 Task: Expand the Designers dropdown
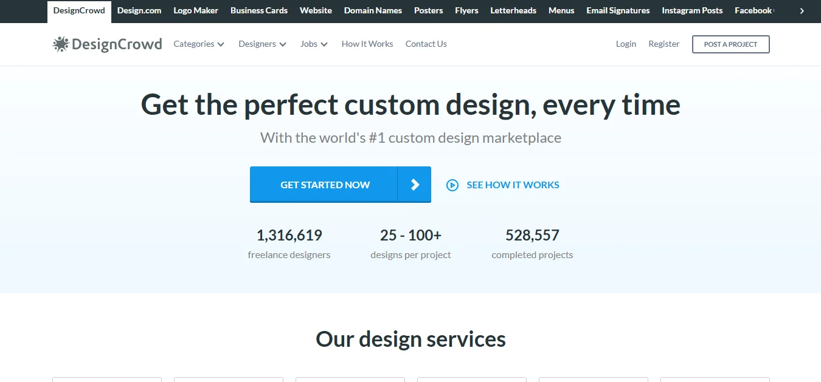[262, 44]
